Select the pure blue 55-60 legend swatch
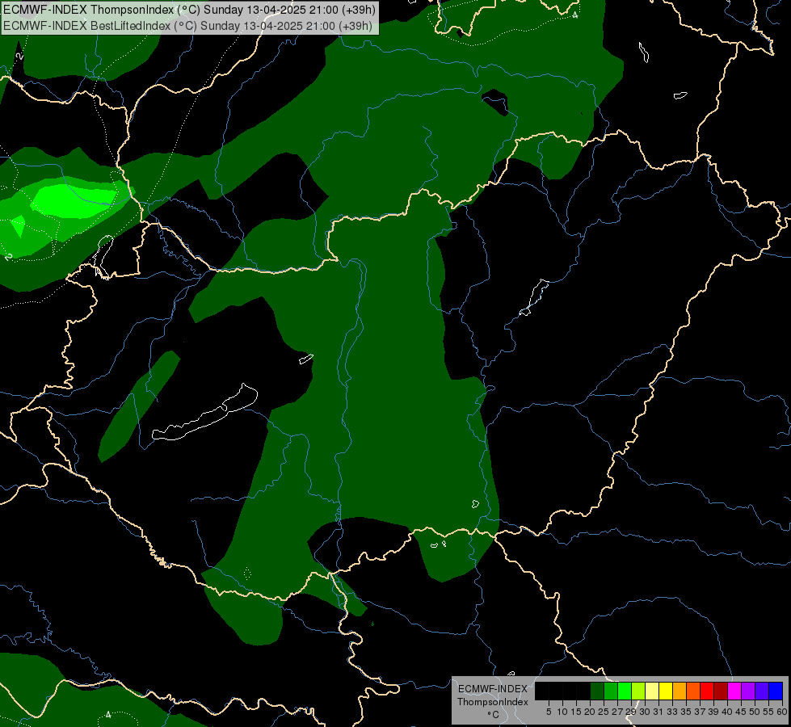This screenshot has width=791, height=727. tap(776, 691)
